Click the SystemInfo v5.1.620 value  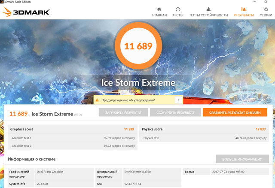point(42,184)
